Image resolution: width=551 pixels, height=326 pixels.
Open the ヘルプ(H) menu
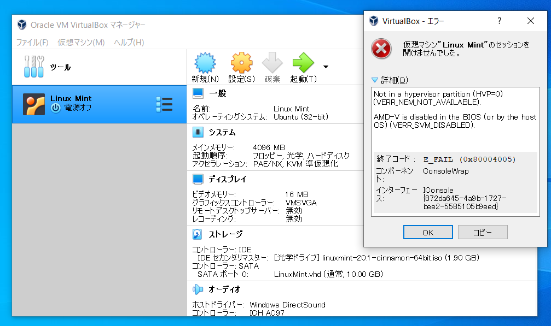[x=129, y=43]
